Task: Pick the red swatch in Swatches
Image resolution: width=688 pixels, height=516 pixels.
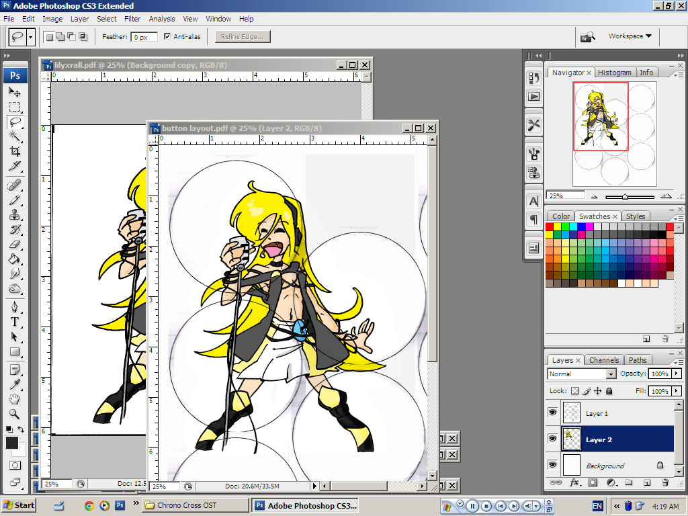Action: [550, 227]
